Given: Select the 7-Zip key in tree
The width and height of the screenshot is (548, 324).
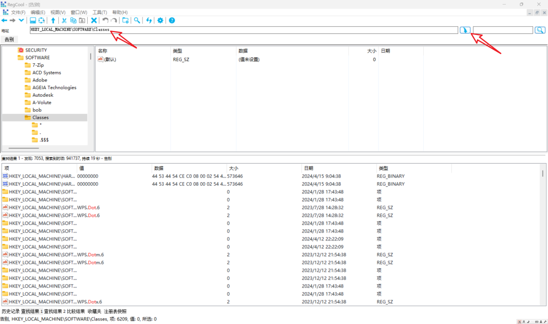Looking at the screenshot, I should [38, 65].
